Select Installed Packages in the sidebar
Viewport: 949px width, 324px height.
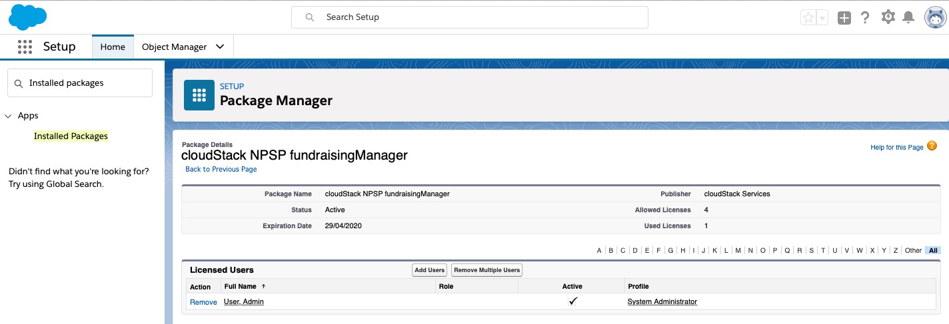coord(71,136)
